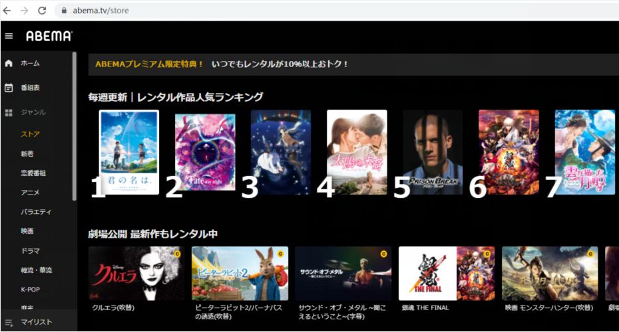
Task: Open 韓流・華流 category in the sidebar
Action: click(x=37, y=270)
